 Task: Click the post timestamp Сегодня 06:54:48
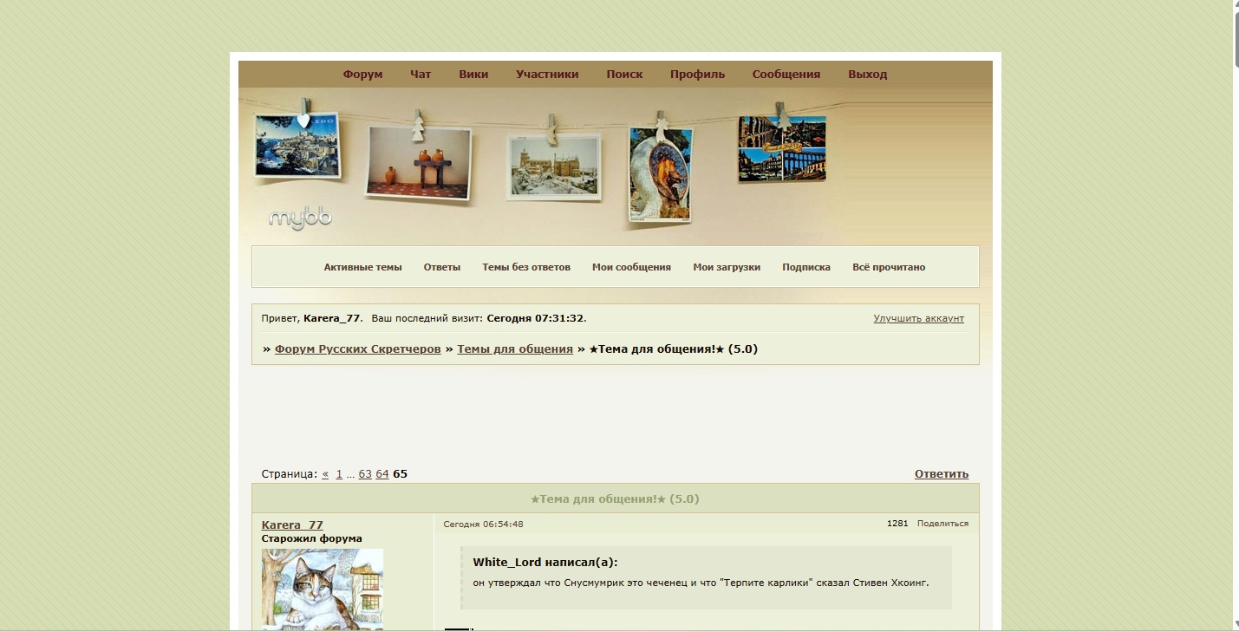pos(483,524)
